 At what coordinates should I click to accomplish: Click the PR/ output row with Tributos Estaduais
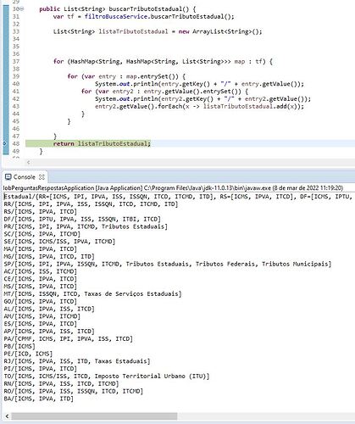pos(86,226)
